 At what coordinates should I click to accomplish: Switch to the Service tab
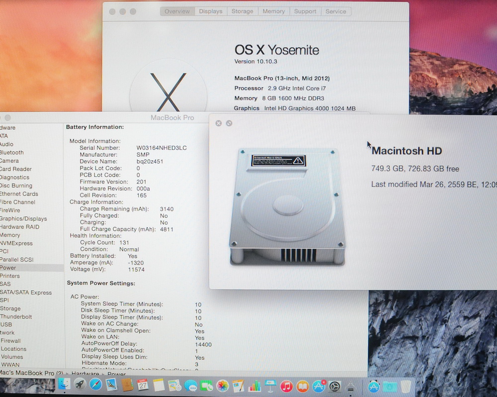336,11
